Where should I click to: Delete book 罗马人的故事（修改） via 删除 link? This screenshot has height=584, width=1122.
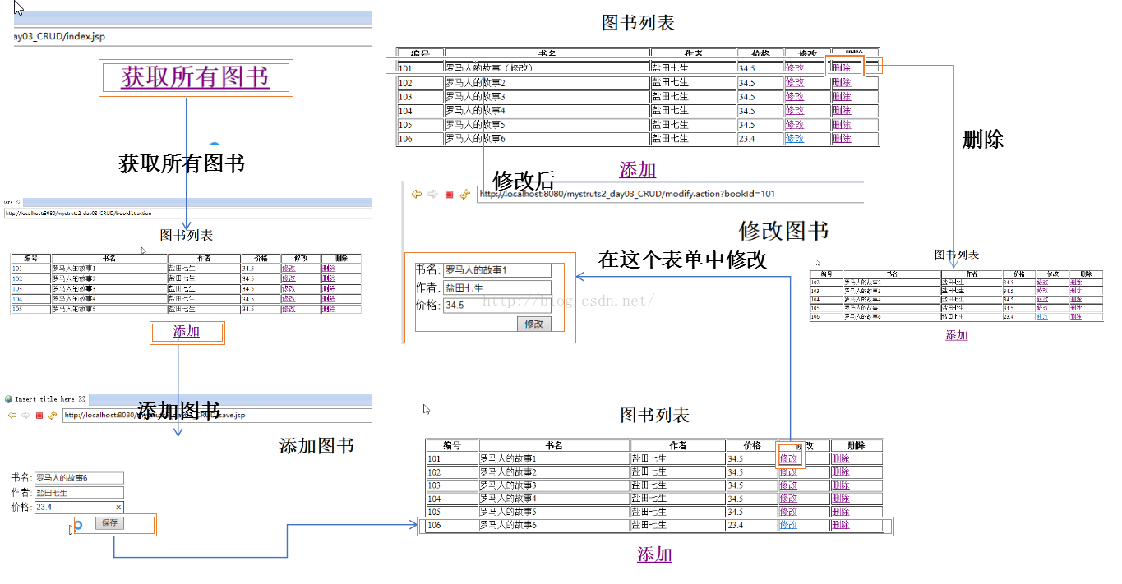[x=841, y=68]
